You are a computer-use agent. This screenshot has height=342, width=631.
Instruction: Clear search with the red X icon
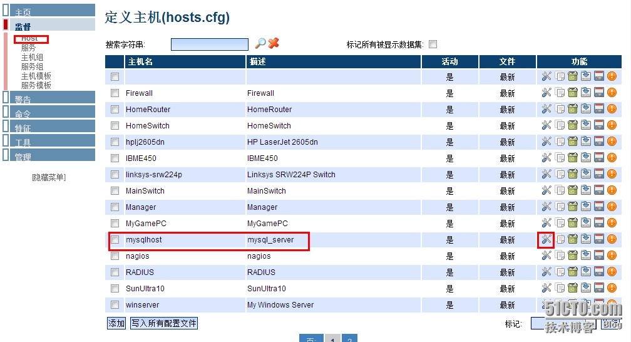pos(274,43)
